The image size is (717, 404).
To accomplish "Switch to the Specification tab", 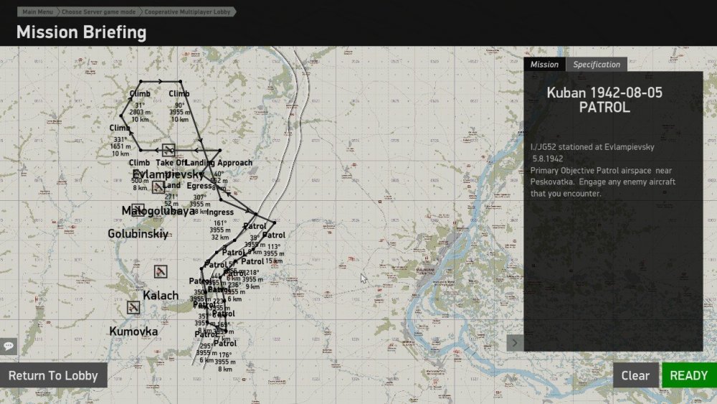I will tap(597, 65).
